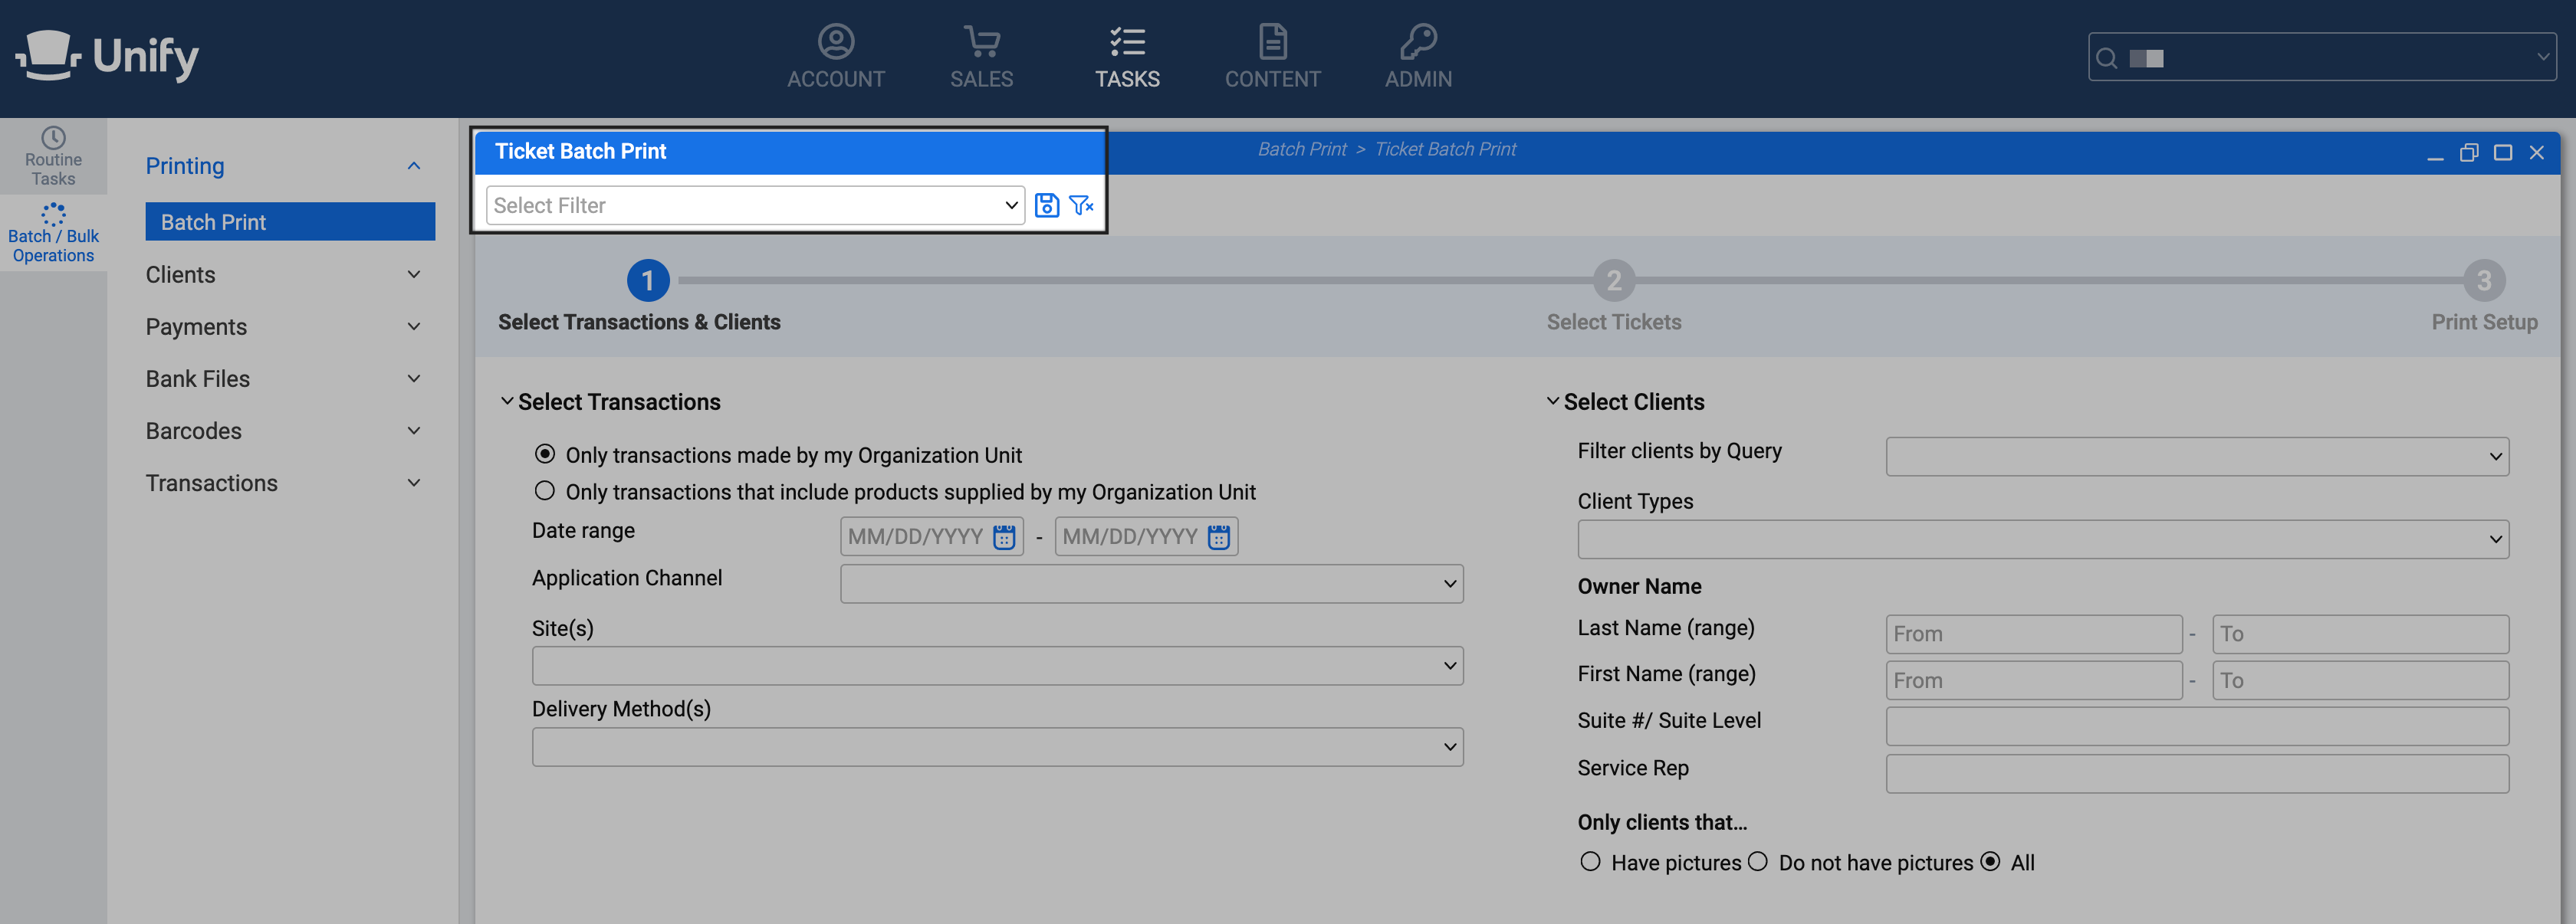Select transactions made by my Organization Unit
The width and height of the screenshot is (2576, 924).
(544, 454)
